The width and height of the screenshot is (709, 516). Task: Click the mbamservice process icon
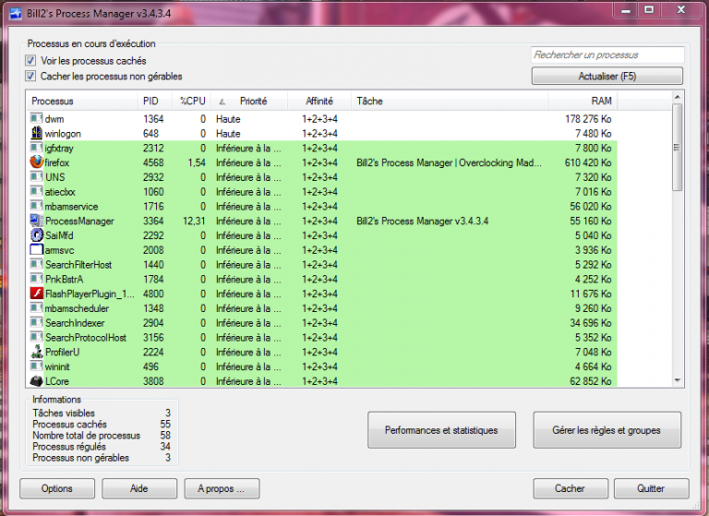(x=36, y=206)
